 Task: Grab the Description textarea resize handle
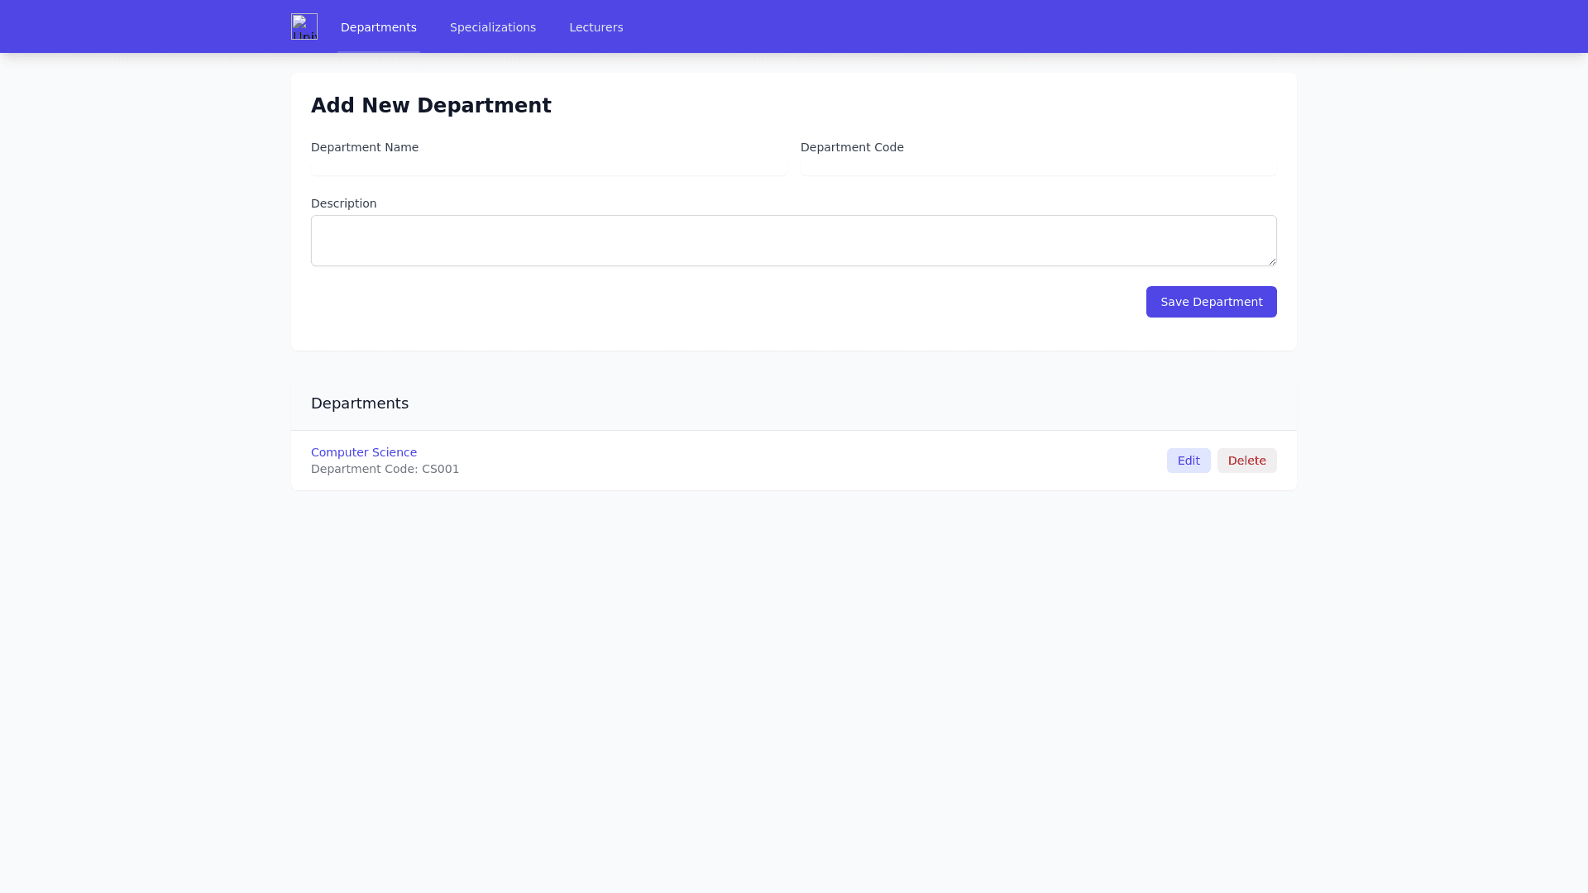(x=1271, y=261)
